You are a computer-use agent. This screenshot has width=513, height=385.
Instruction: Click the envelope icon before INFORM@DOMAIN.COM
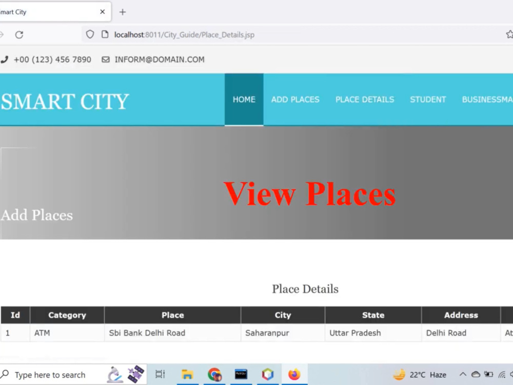pos(105,60)
